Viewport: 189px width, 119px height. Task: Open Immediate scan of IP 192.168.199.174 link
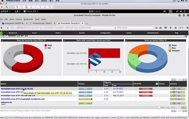point(18,96)
